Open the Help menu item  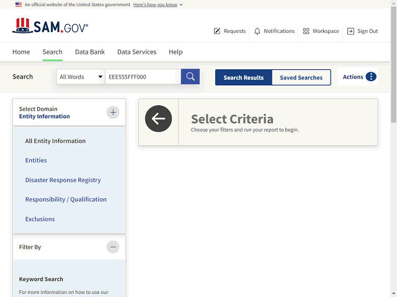tap(176, 52)
